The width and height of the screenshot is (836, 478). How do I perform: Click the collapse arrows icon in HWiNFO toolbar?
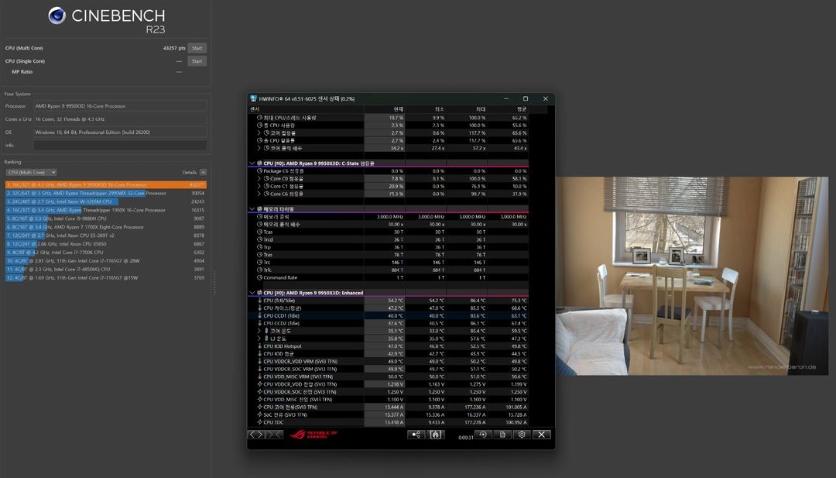tap(274, 435)
